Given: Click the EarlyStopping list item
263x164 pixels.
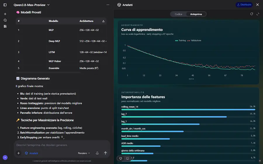Looking at the screenshot, I should 40,137.
